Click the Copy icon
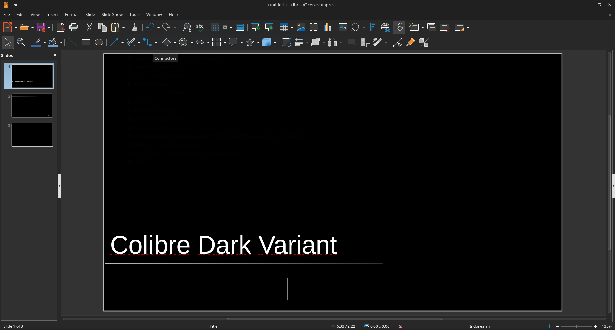 [x=102, y=27]
